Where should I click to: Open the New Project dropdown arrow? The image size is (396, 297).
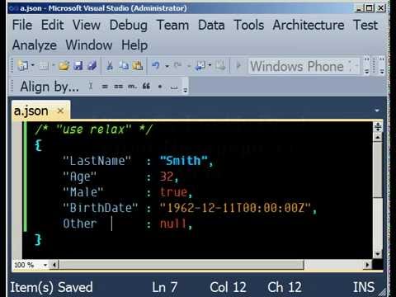33,65
